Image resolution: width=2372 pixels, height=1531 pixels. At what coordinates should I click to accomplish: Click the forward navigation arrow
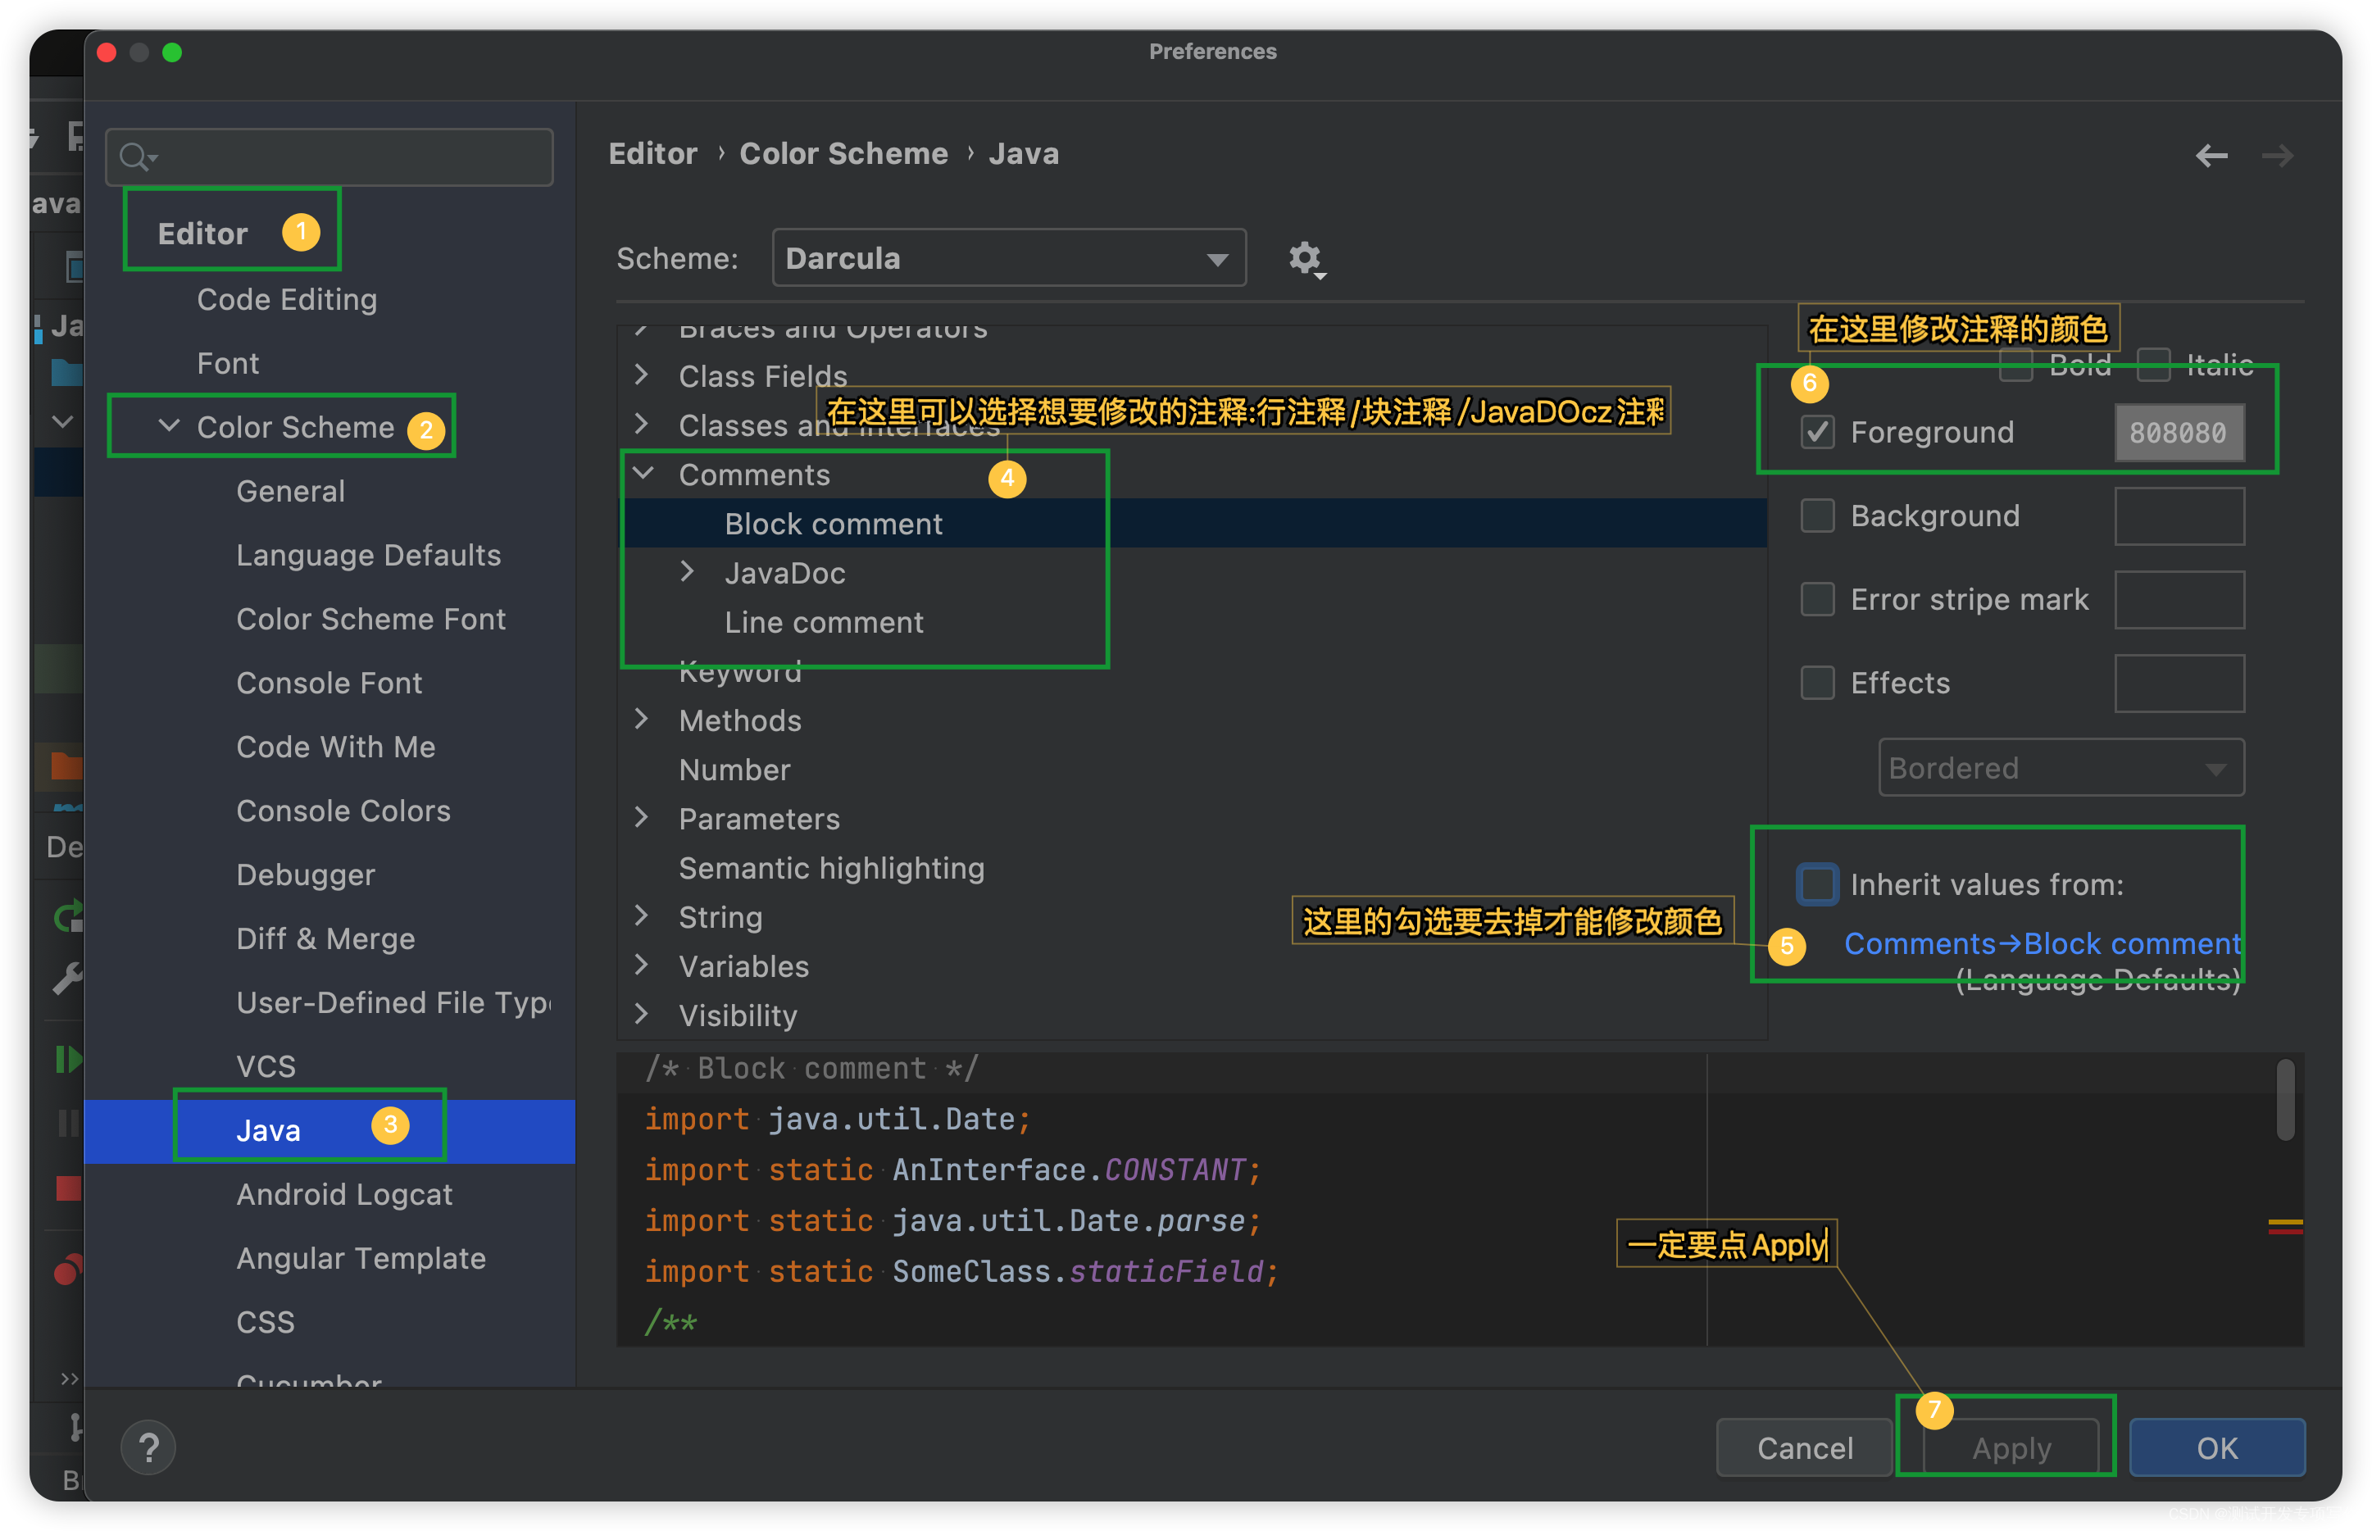(2277, 156)
